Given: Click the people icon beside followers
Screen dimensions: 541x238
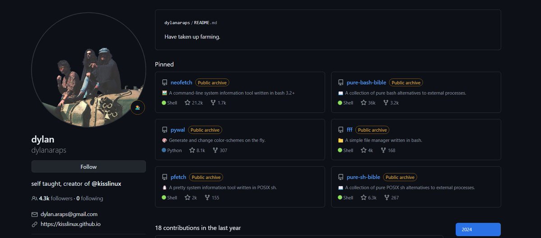Looking at the screenshot, I should pyautogui.click(x=34, y=198).
